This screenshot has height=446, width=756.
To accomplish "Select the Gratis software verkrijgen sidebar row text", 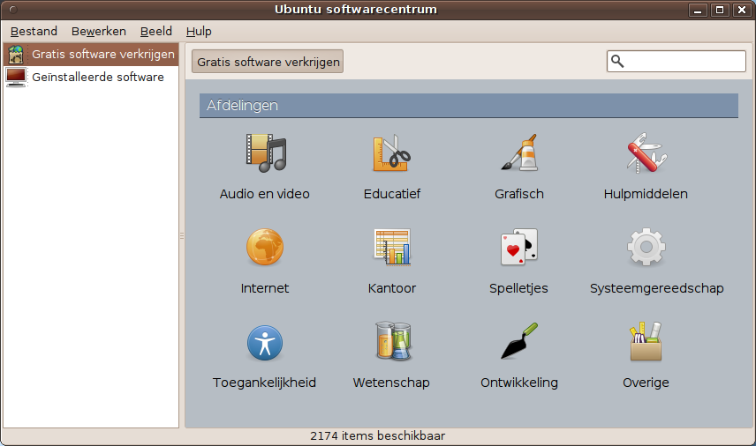I will 103,55.
